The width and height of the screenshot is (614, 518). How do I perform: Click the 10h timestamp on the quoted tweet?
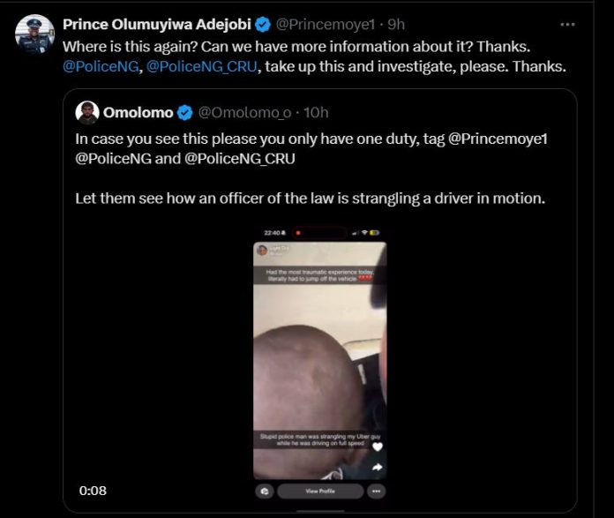coord(315,112)
